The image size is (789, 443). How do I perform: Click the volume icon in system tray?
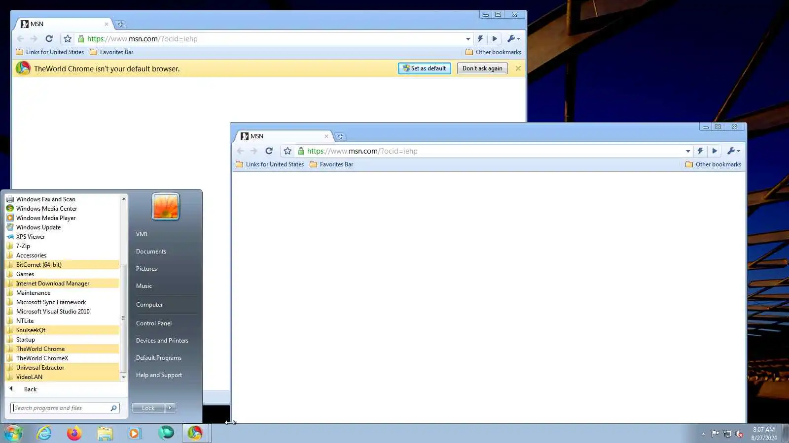[739, 434]
